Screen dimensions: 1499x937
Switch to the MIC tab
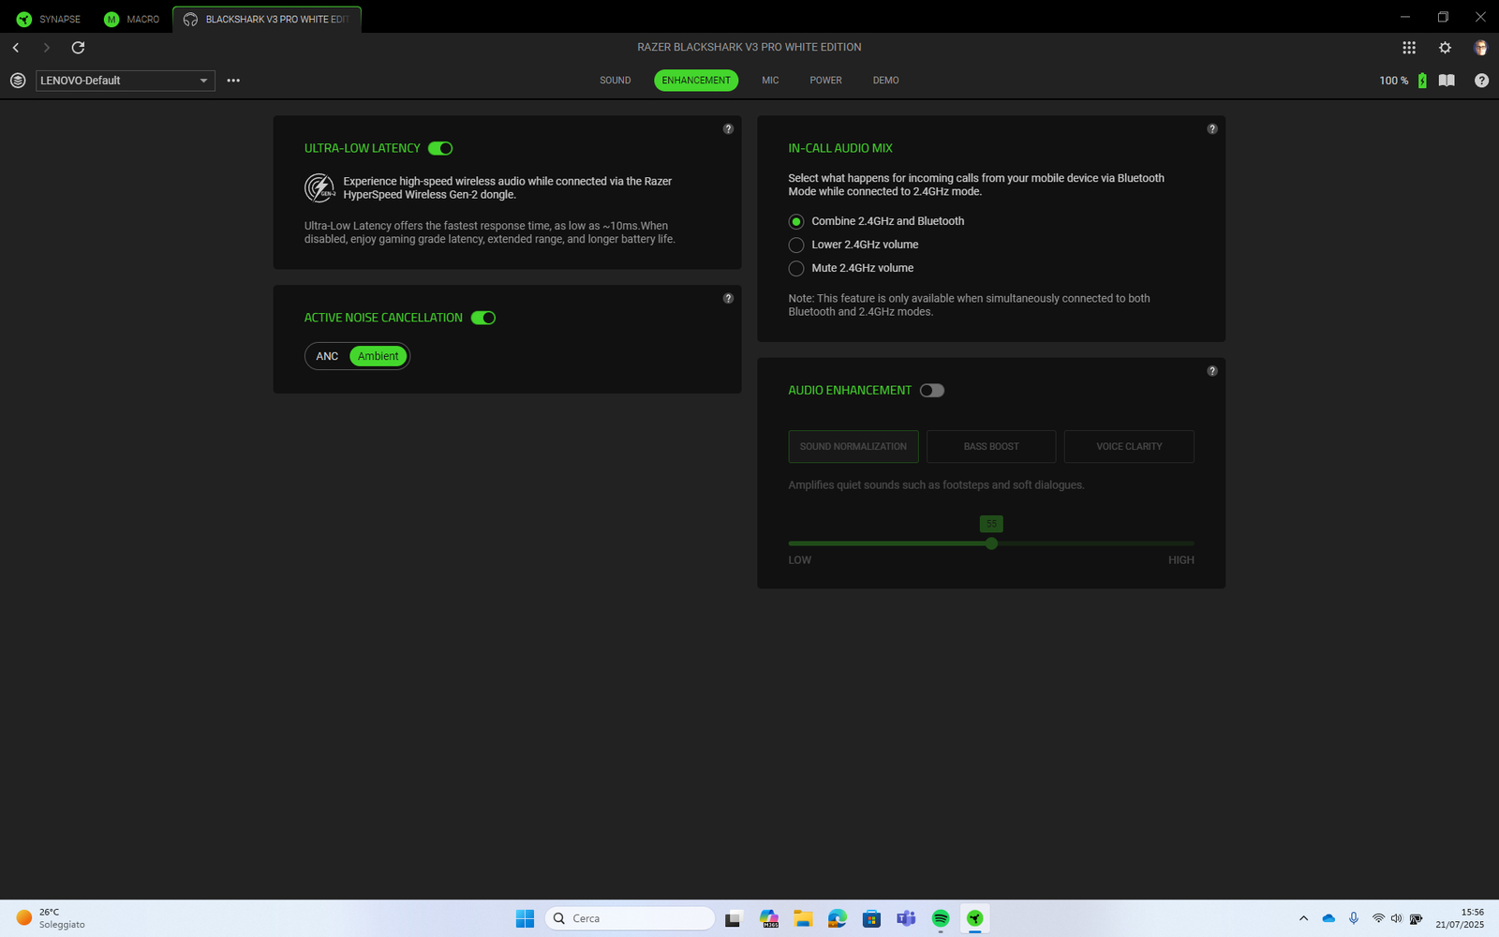[x=770, y=81]
